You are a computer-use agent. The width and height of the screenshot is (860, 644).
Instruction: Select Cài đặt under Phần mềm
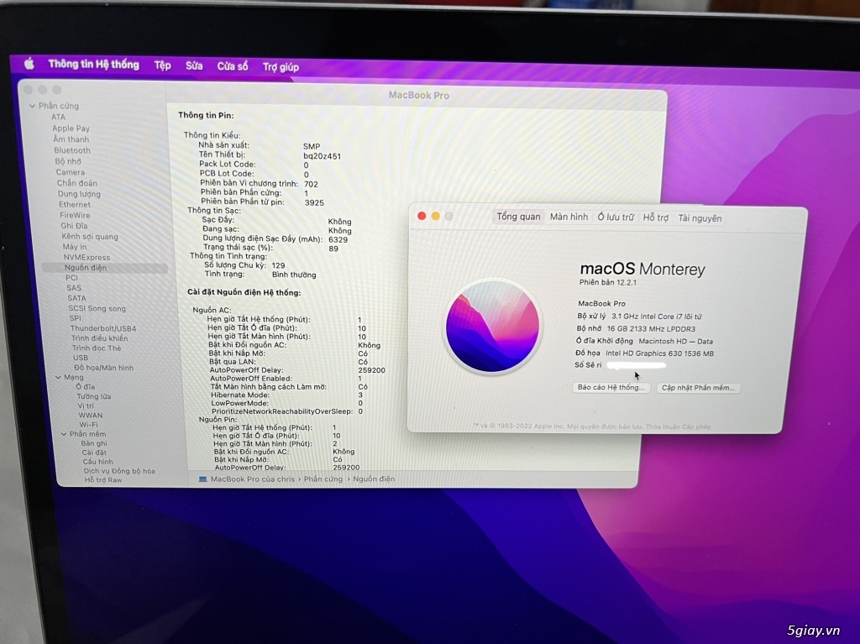tap(94, 453)
